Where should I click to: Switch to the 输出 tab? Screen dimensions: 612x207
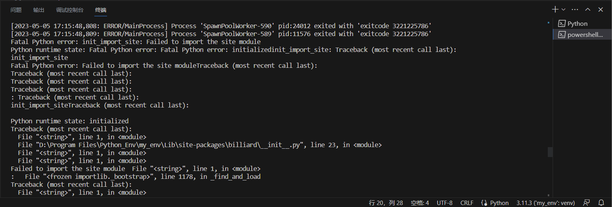click(x=39, y=10)
